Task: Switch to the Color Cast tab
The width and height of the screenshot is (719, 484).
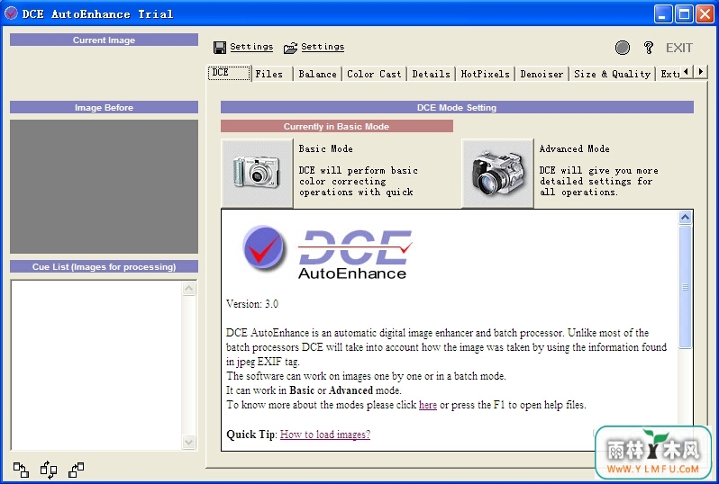Action: tap(374, 74)
